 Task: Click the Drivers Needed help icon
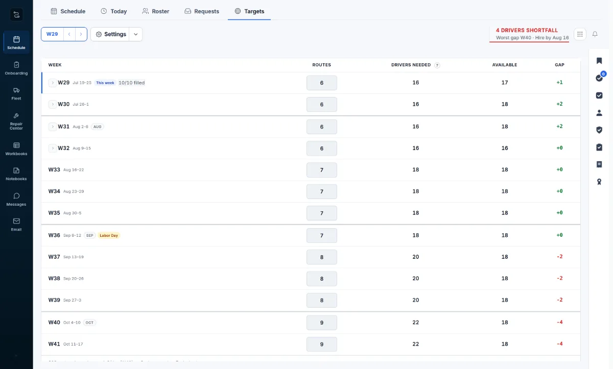pyautogui.click(x=437, y=65)
